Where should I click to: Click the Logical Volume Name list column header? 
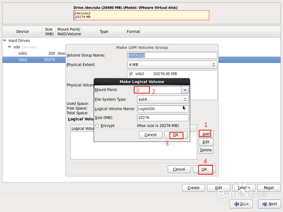[82, 128]
